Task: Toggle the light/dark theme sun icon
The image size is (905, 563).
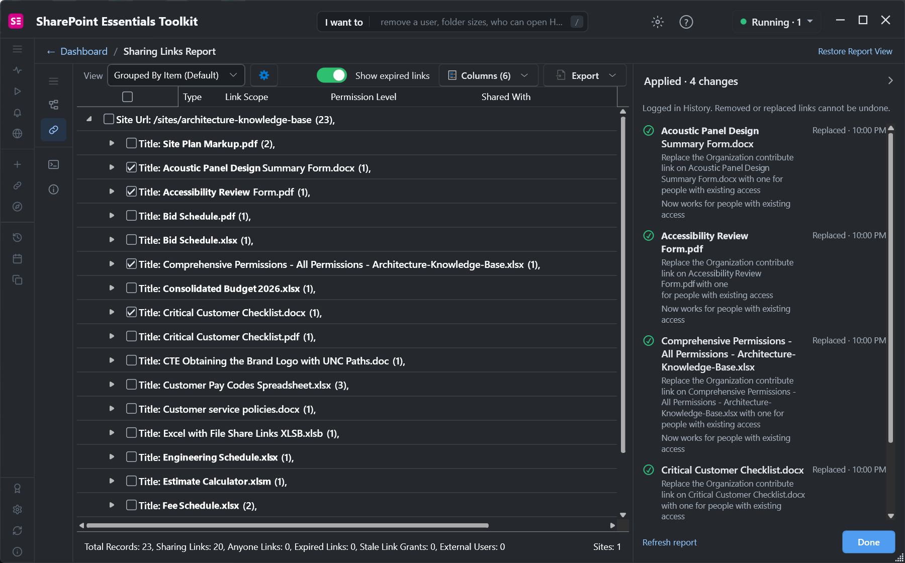Action: tap(658, 22)
